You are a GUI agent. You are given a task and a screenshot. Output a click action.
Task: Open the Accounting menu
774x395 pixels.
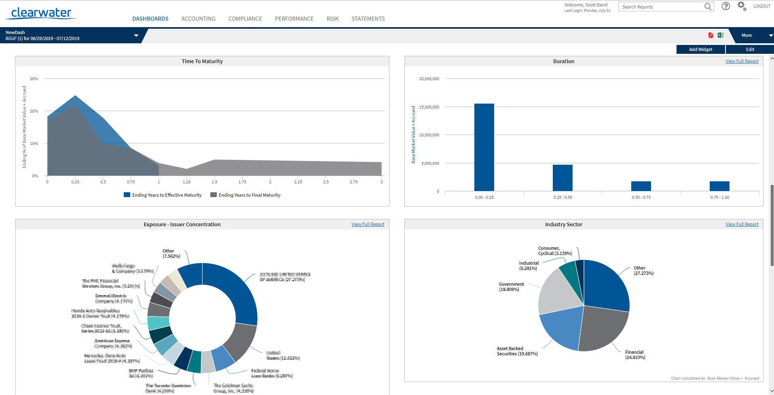point(199,19)
